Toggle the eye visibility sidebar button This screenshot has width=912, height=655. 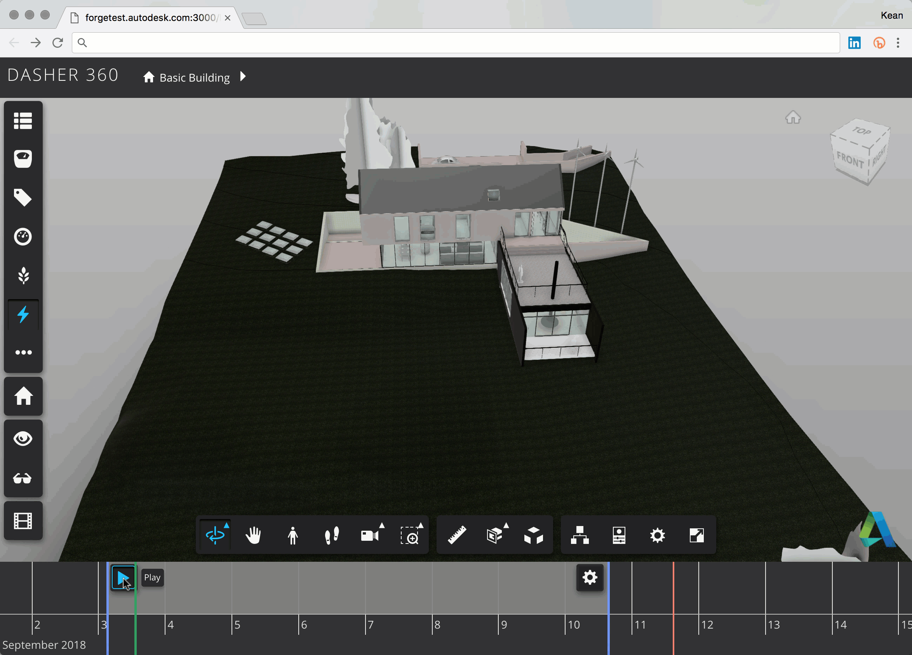click(x=23, y=438)
